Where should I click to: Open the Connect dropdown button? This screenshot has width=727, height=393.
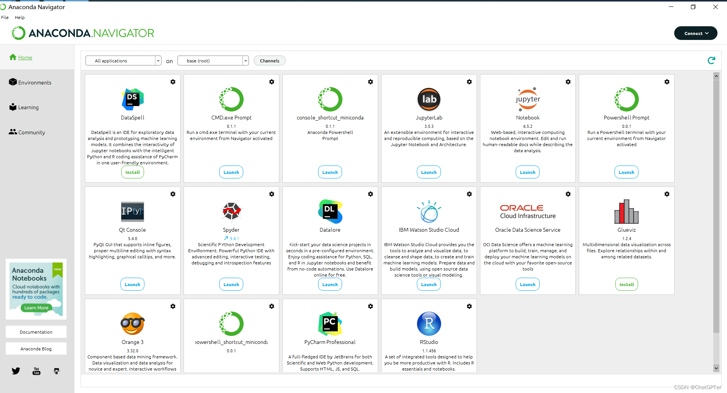pos(696,33)
